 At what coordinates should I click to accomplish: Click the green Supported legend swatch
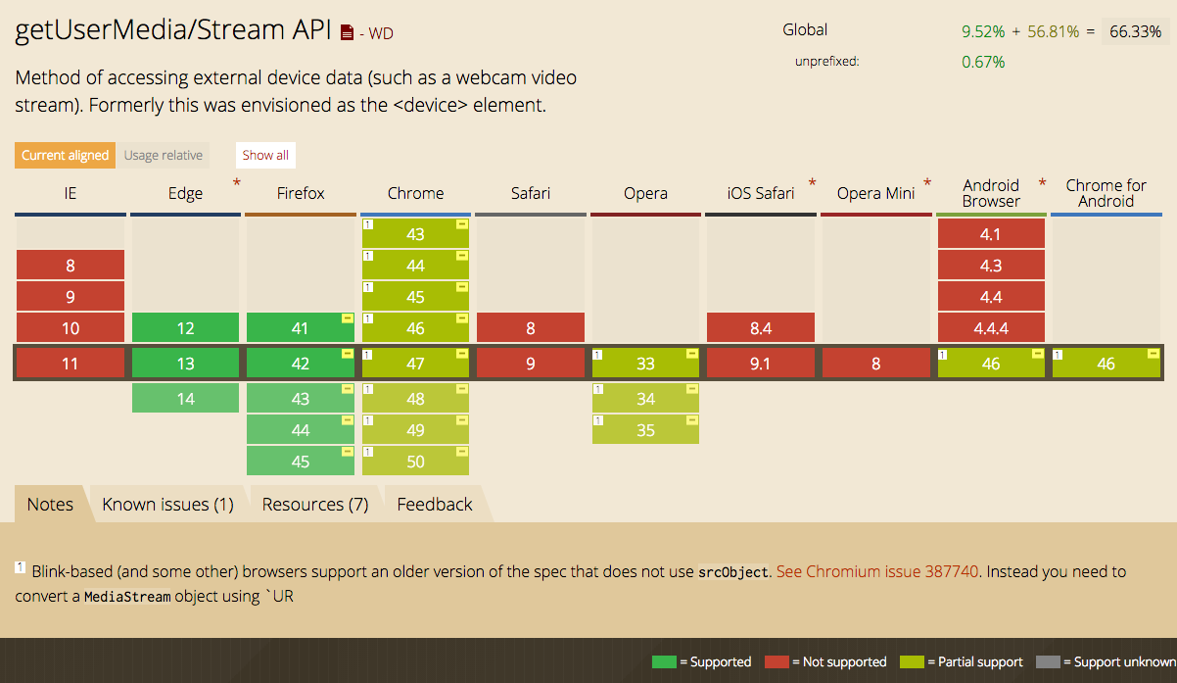[663, 661]
